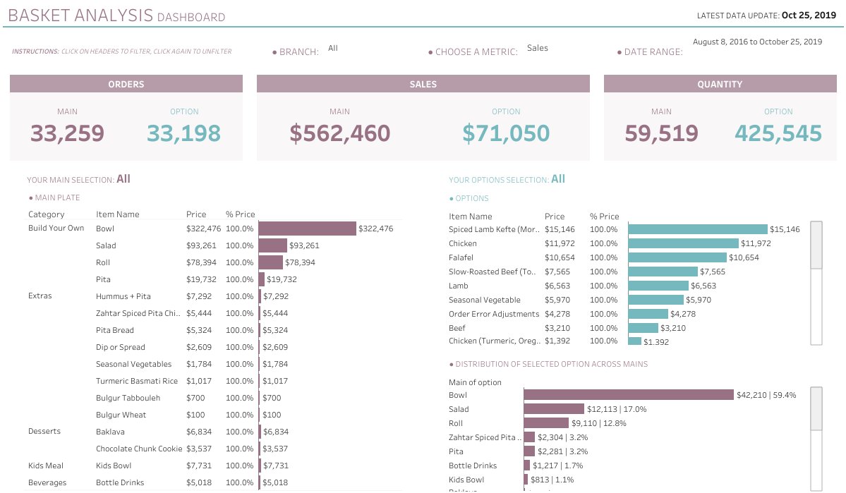This screenshot has height=493, width=846.
Task: Select Bottle Drinks in Main Plate list
Action: 120,482
